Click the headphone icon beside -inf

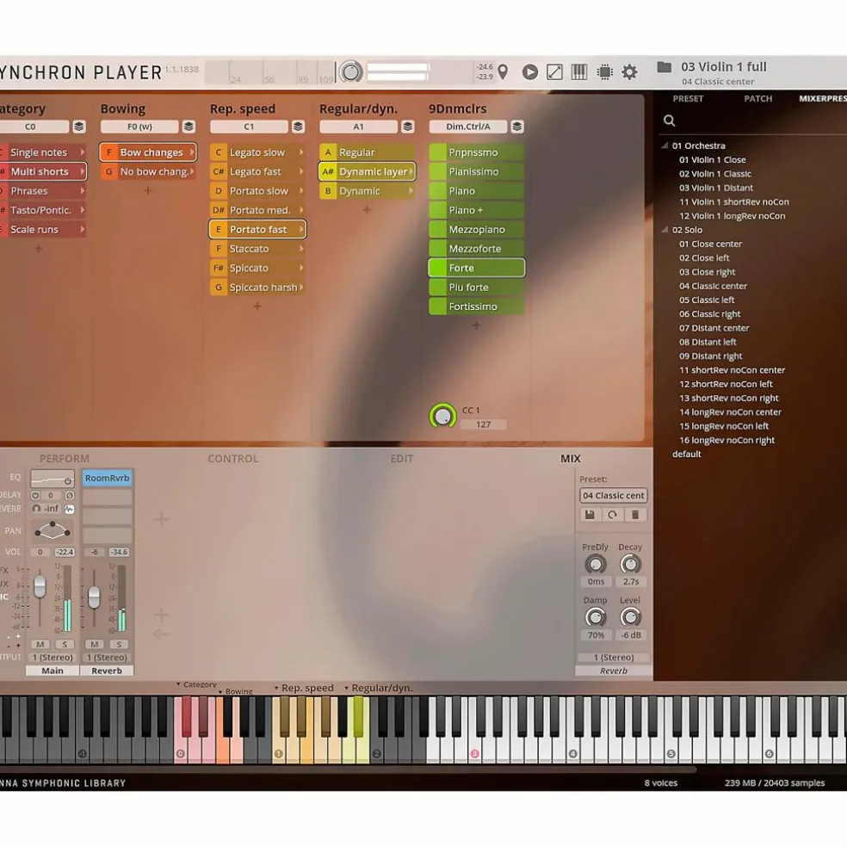click(x=36, y=509)
